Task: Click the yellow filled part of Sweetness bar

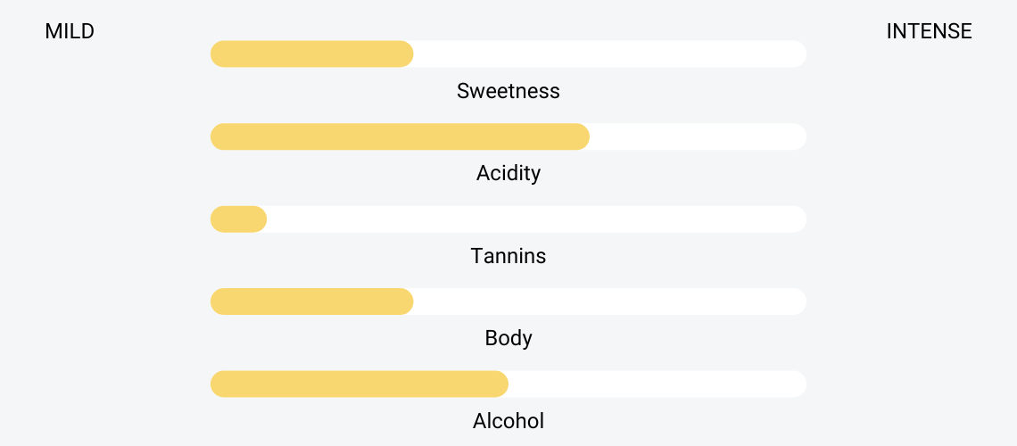Action: 312,54
